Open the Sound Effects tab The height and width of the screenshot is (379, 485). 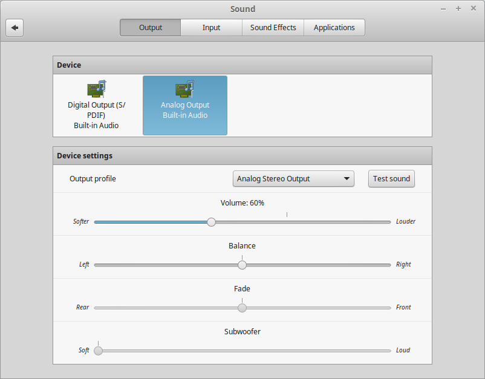click(273, 28)
